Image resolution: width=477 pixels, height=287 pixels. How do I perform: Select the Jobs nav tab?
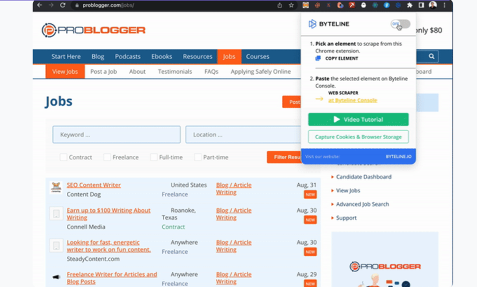tap(229, 57)
